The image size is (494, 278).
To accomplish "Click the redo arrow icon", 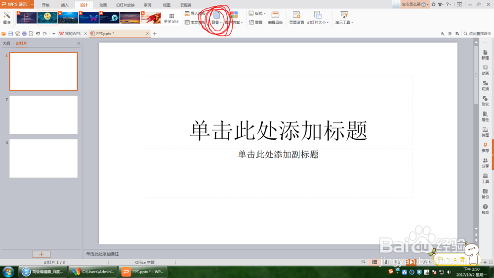I will pyautogui.click(x=45, y=34).
